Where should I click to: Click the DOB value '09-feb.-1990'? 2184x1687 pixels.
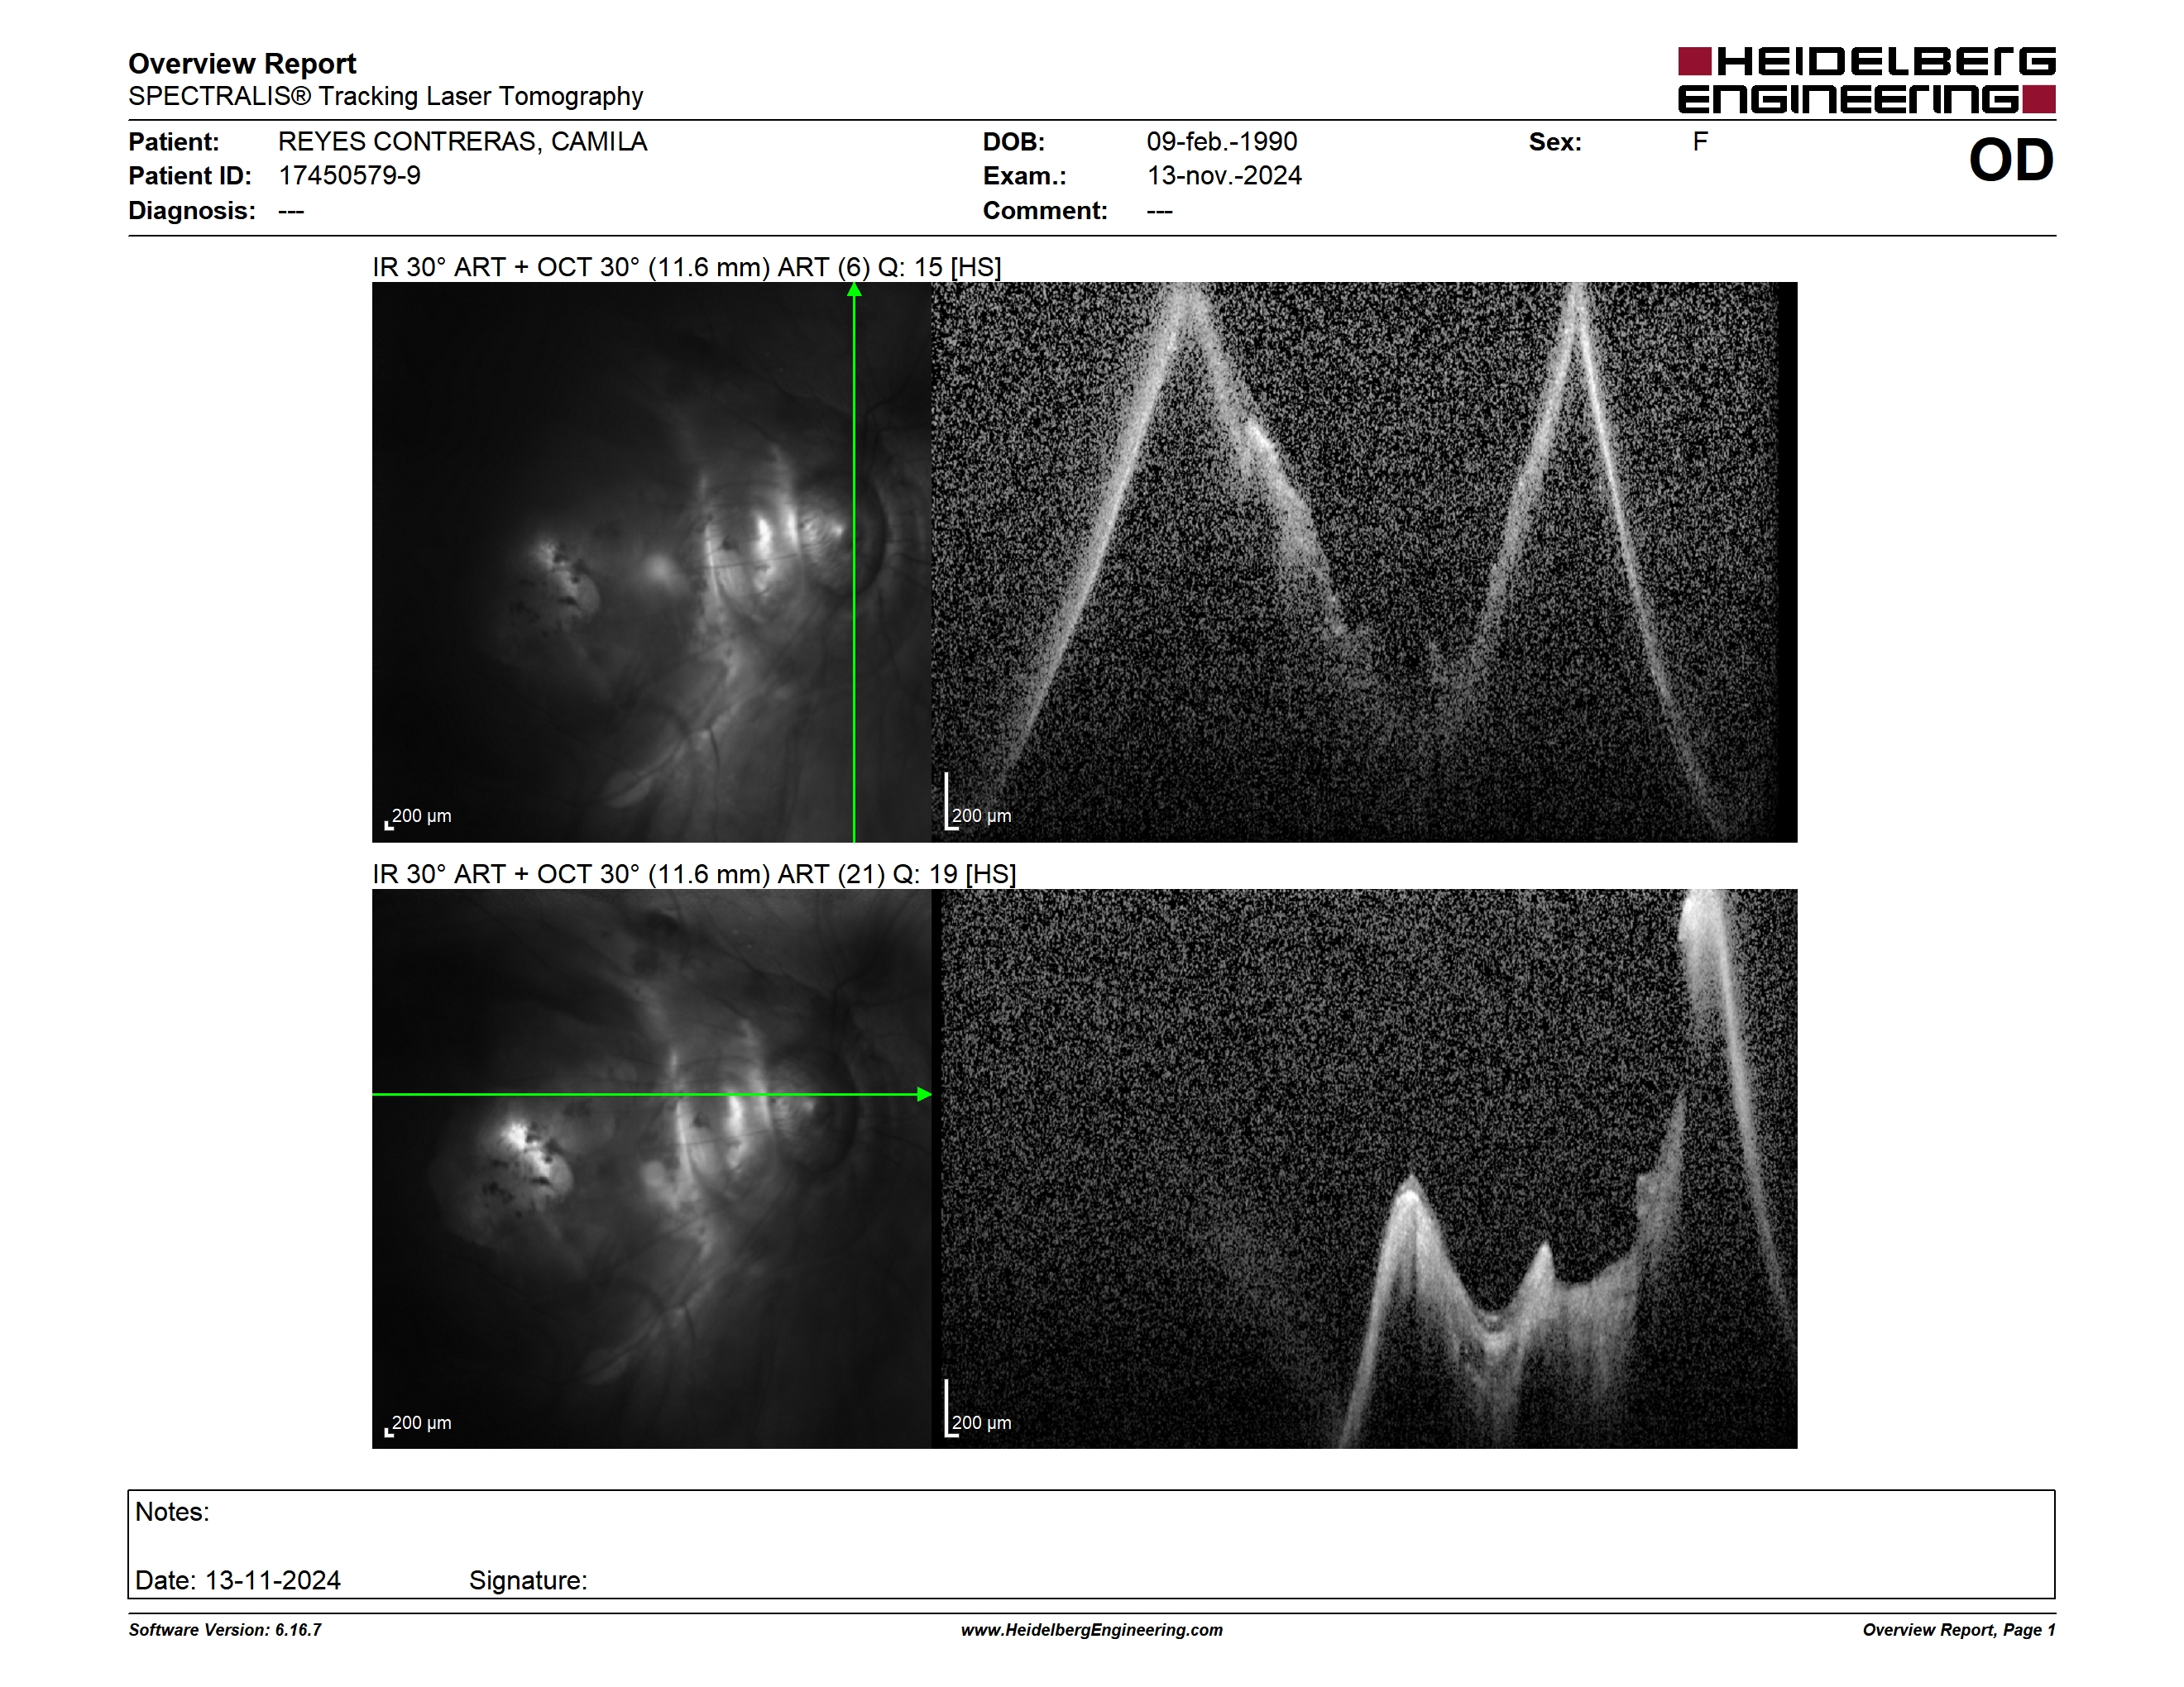coord(1221,142)
